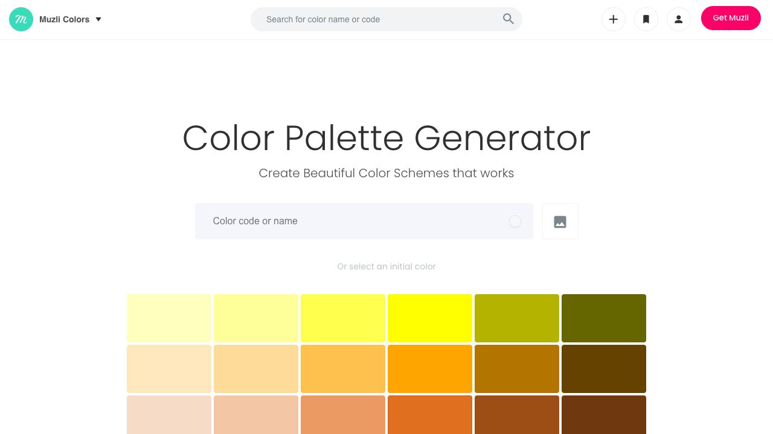This screenshot has height=434, width=773.
Task: Pick the mustard olive-yellow swatch
Action: (517, 318)
